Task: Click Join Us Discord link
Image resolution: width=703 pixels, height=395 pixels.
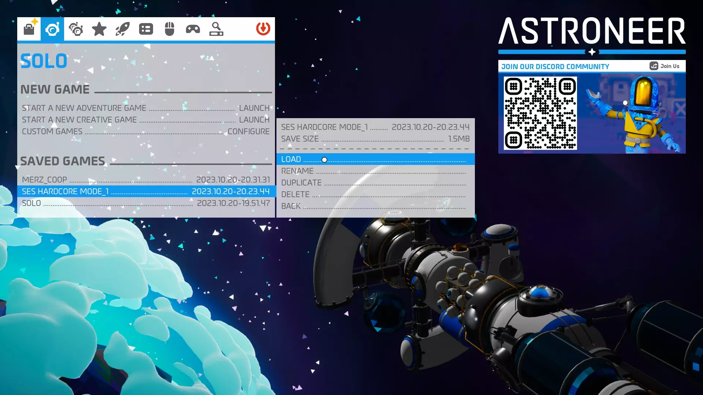Action: (665, 66)
